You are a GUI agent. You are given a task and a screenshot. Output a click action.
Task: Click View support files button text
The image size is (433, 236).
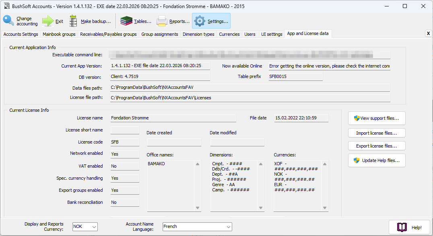[379, 118]
